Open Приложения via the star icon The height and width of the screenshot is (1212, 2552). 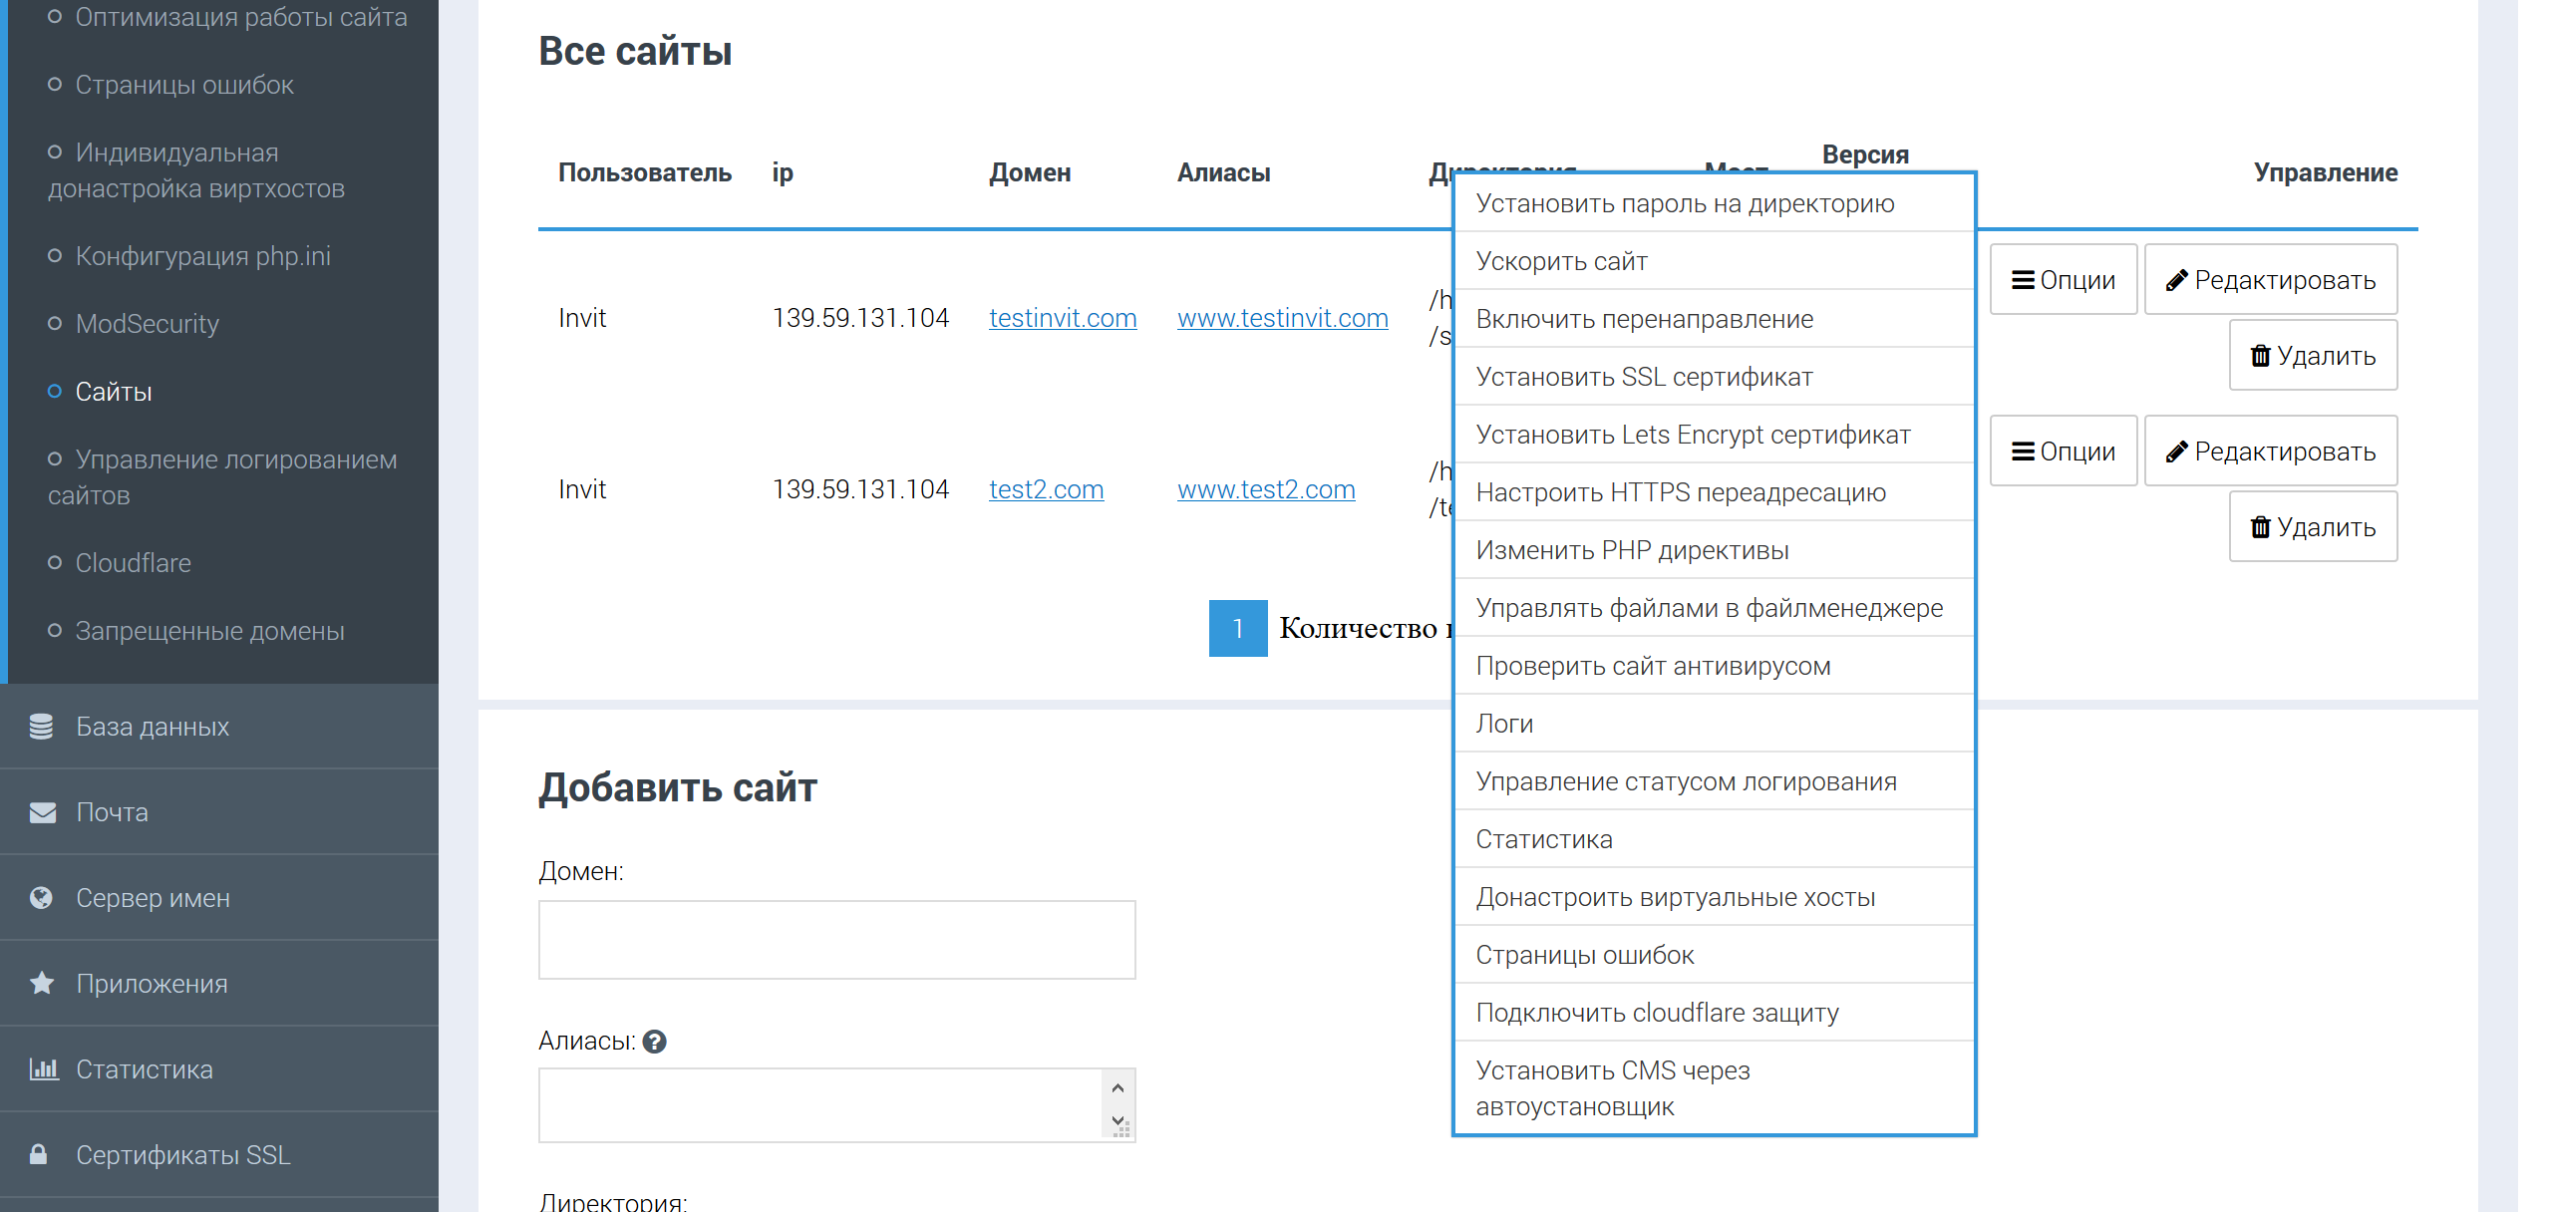(x=42, y=983)
